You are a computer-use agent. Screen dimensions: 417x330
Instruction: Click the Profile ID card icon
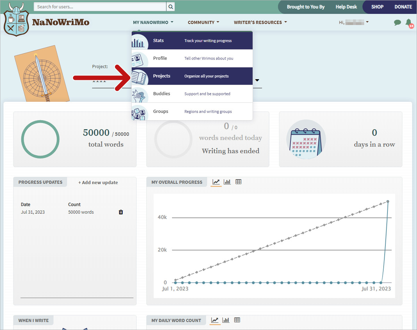140,59
